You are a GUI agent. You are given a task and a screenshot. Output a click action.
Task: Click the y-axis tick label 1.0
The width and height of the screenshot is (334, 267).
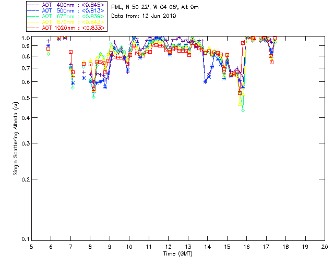tap(24, 38)
